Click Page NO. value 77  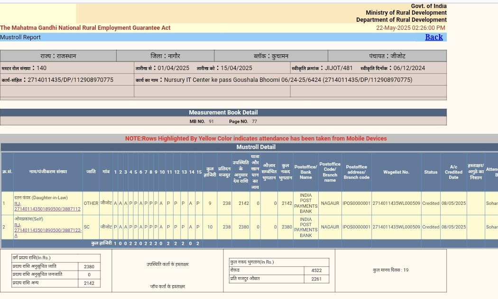point(254,121)
